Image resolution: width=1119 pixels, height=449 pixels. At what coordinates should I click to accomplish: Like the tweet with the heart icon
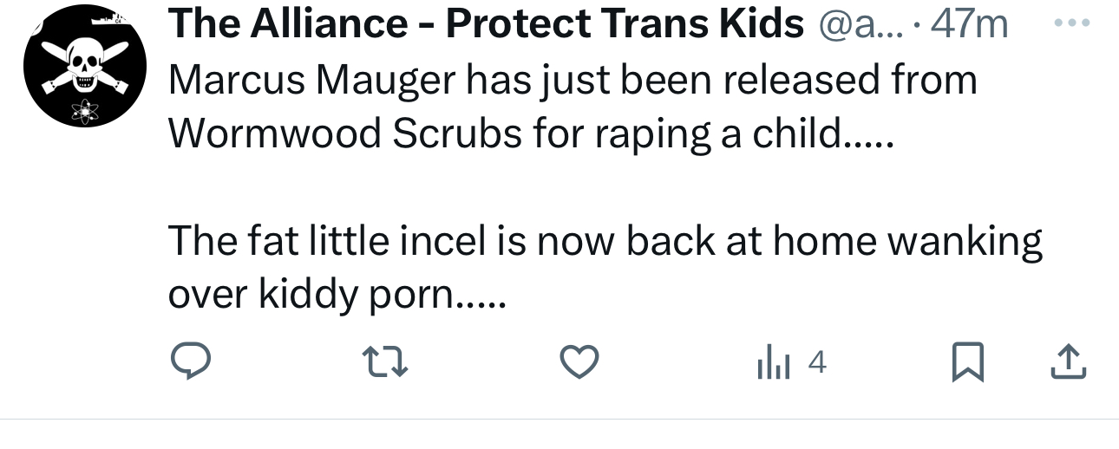point(579,362)
